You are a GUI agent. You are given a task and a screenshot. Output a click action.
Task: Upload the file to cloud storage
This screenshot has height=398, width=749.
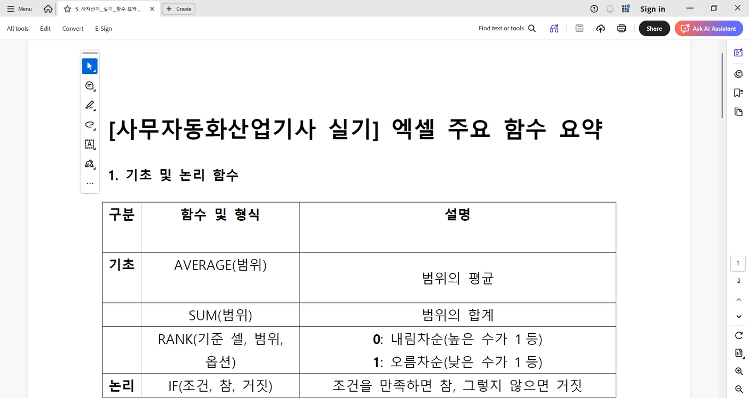pos(600,29)
